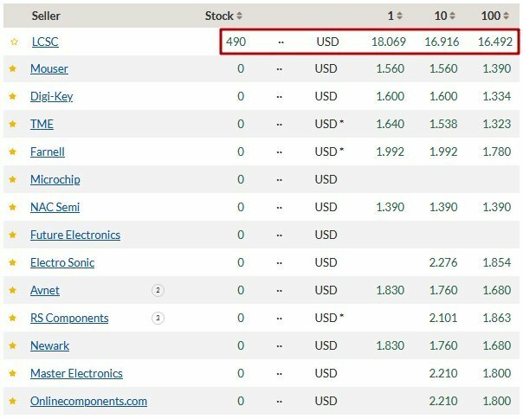Open the RS Components seller link
The width and height of the screenshot is (523, 419).
tap(69, 319)
